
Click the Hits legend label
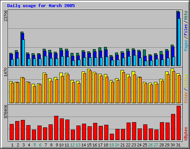[186, 15]
